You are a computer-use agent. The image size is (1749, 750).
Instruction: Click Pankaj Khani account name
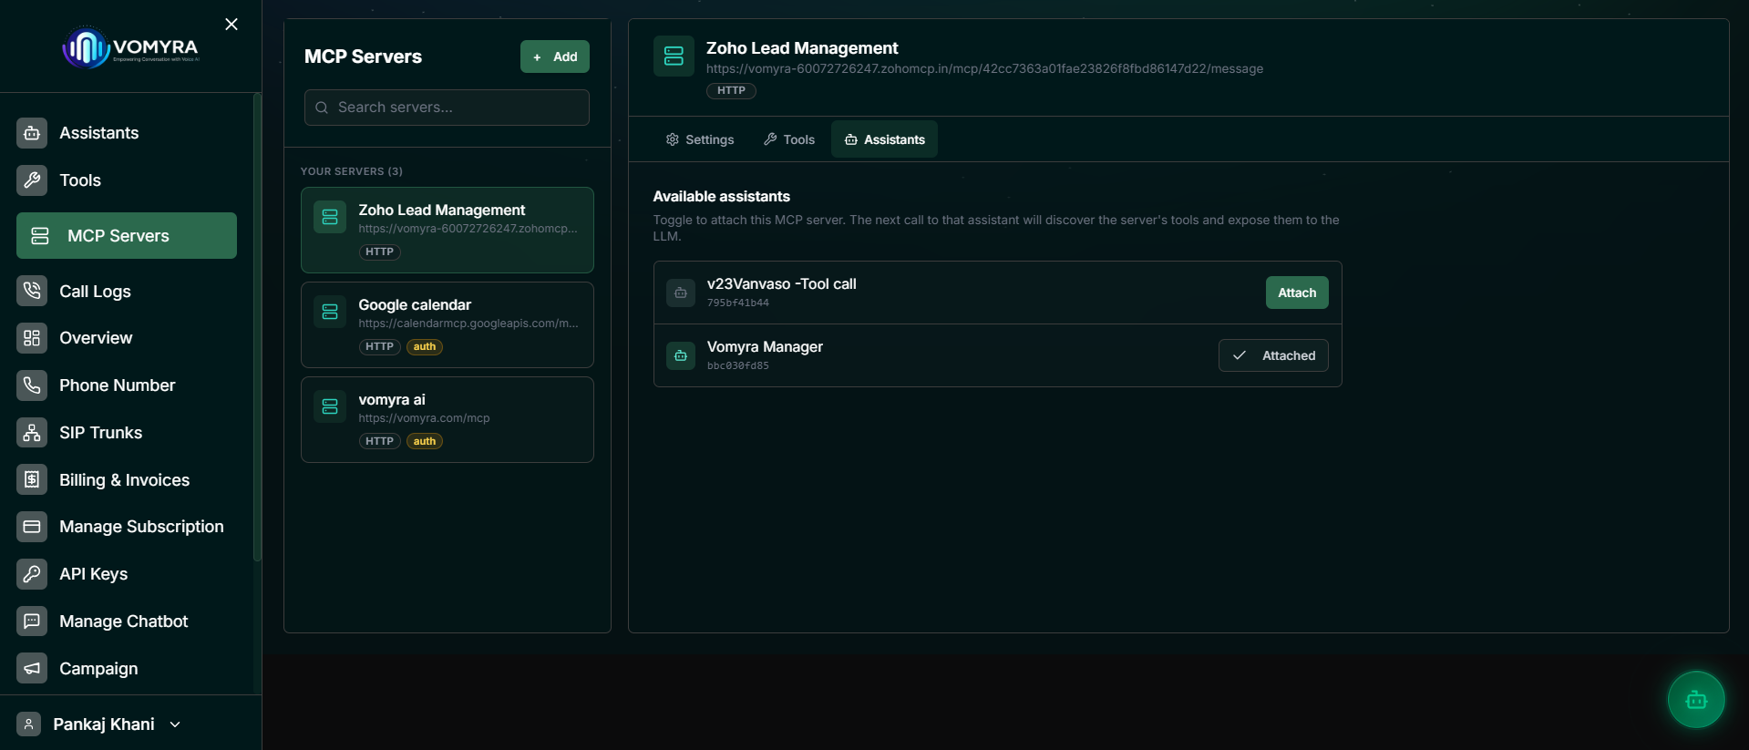[104, 724]
